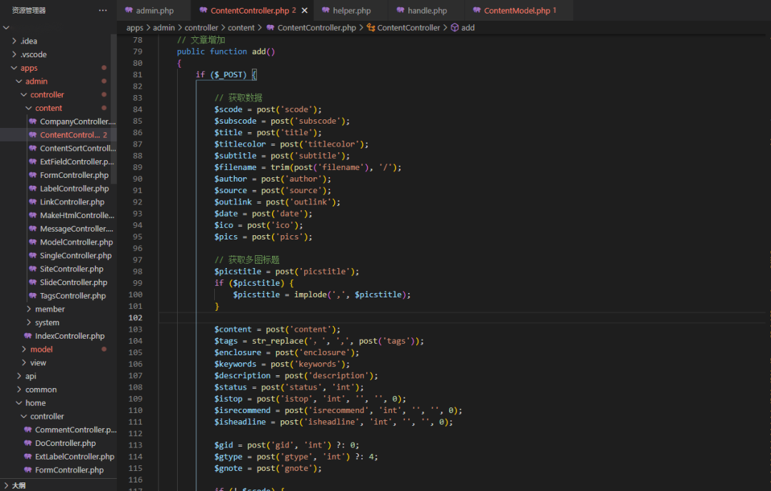Image resolution: width=771 pixels, height=491 pixels.
Task: Place cursor on line 81 'if ($_POST)'
Action: point(226,74)
